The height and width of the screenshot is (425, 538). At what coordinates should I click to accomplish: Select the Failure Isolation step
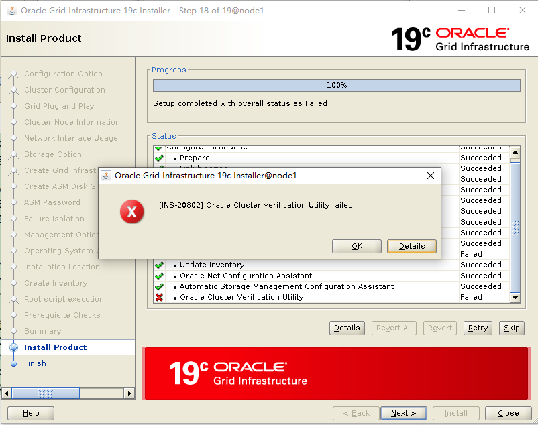pyautogui.click(x=54, y=219)
